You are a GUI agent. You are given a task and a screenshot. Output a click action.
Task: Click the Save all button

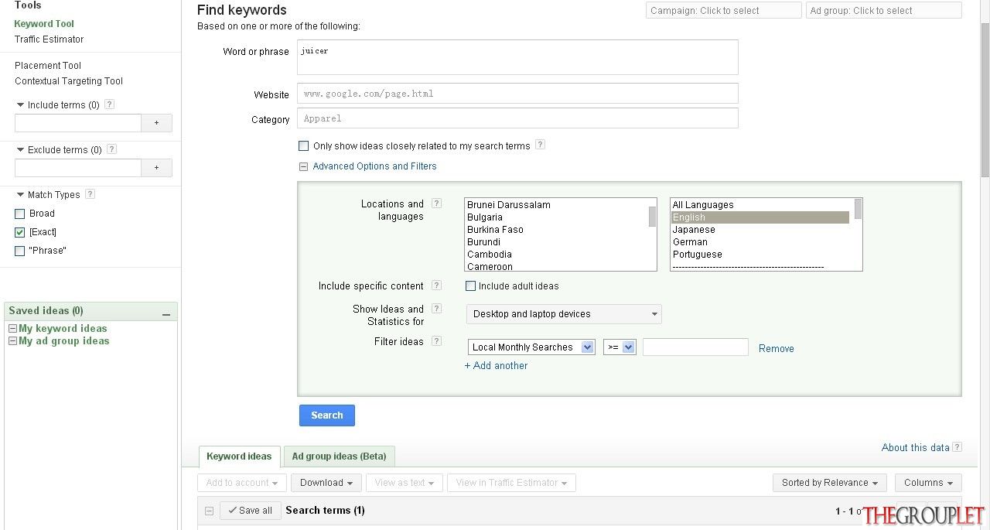[x=250, y=511]
